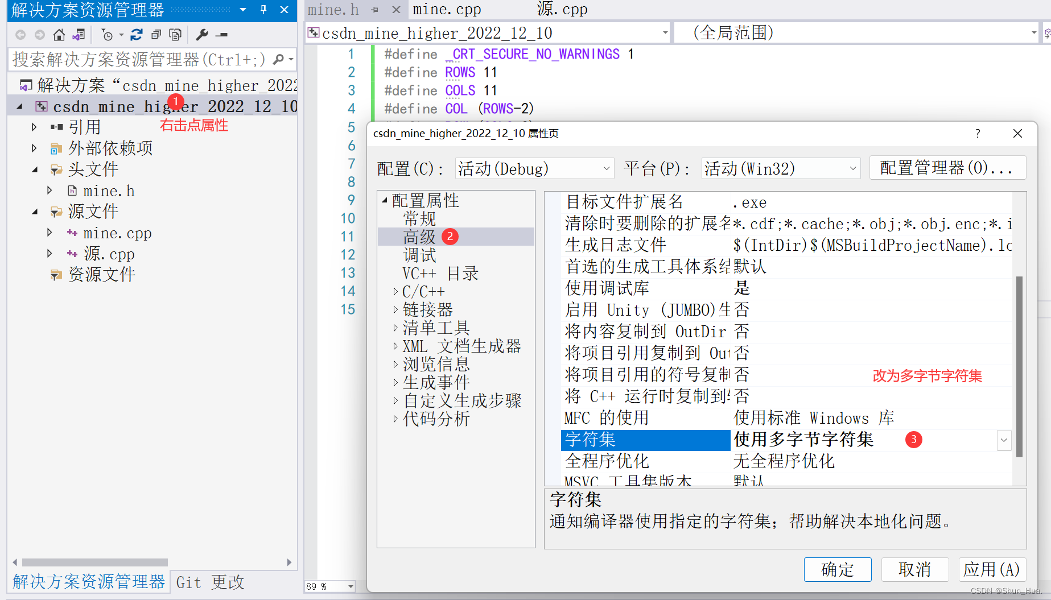1051x600 pixels.
Task: Click the 引用 references icon
Action: pyautogui.click(x=56, y=127)
